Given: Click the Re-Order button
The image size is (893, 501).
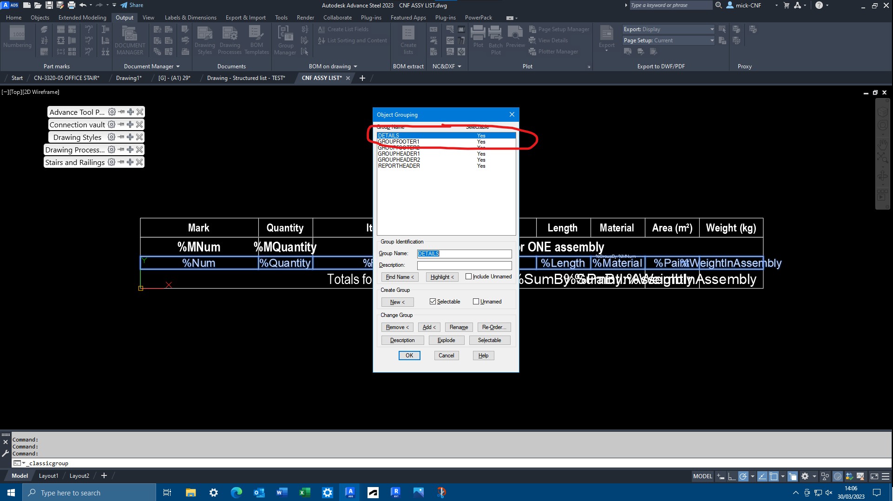Looking at the screenshot, I should coord(493,327).
